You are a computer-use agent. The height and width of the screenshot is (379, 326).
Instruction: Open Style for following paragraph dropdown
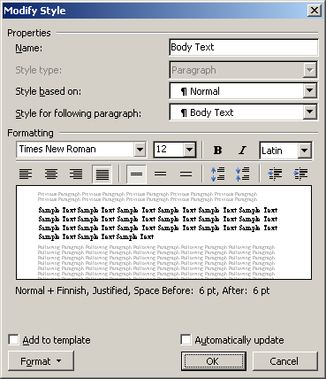310,112
